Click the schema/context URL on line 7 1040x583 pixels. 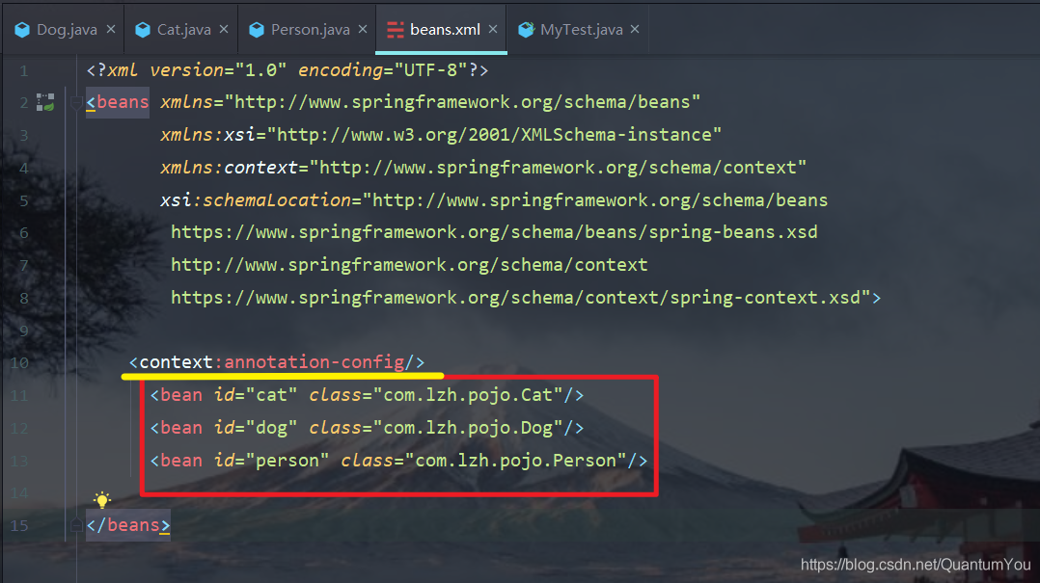coord(409,265)
